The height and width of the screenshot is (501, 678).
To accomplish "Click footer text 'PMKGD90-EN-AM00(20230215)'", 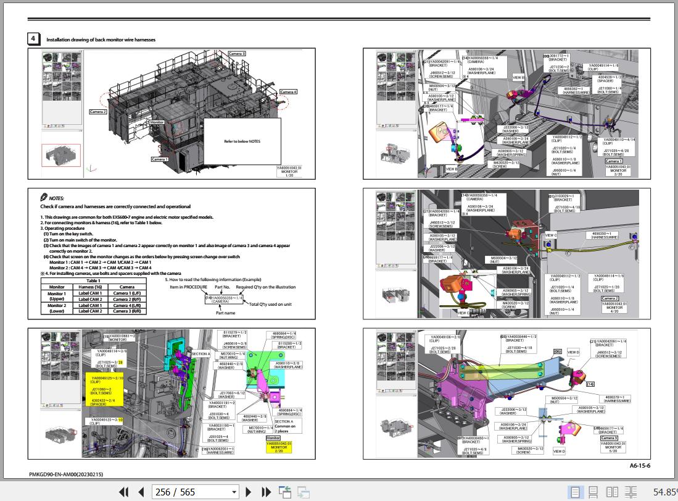I will click(66, 474).
